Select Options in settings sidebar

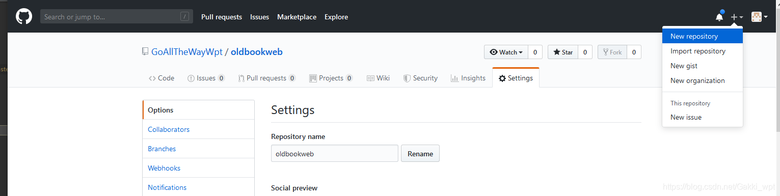click(198, 110)
